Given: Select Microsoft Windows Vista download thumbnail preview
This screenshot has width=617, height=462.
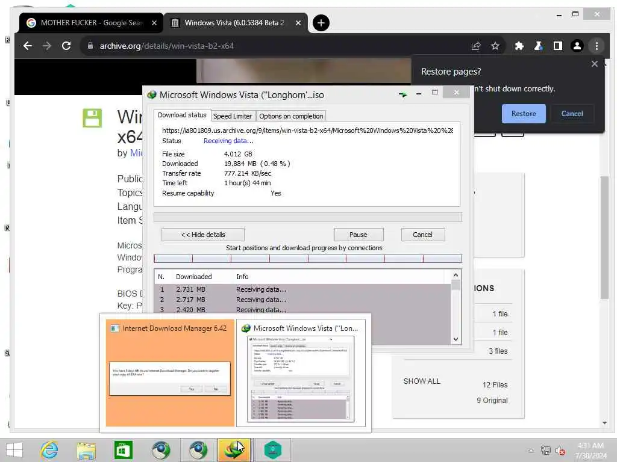Looking at the screenshot, I should (301, 372).
